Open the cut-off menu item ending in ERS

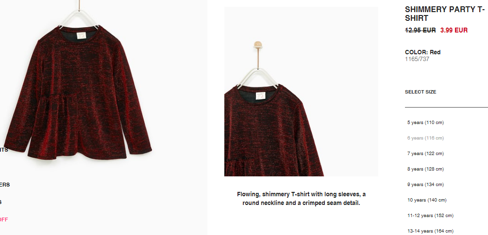[x=5, y=185]
